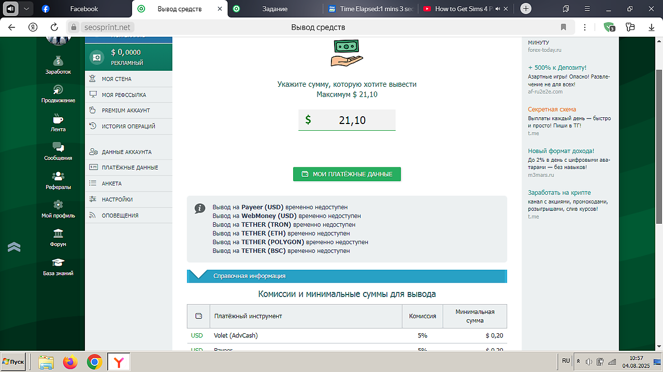The height and width of the screenshot is (372, 663).
Task: Open the tab list dropdown arrow
Action: (x=26, y=9)
